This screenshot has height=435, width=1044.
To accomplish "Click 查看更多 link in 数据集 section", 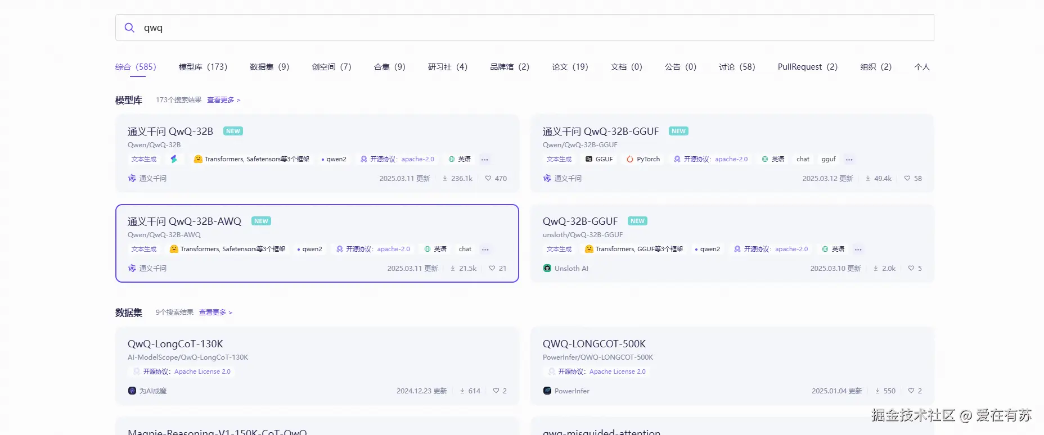I will (215, 312).
